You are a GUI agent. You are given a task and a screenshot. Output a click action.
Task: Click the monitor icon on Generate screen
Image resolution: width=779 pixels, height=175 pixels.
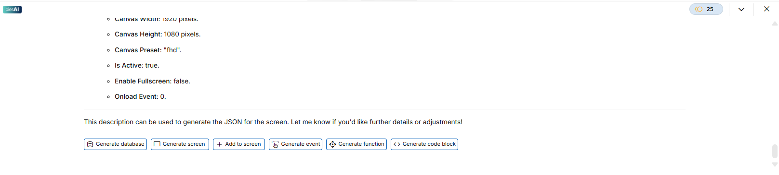(x=157, y=144)
